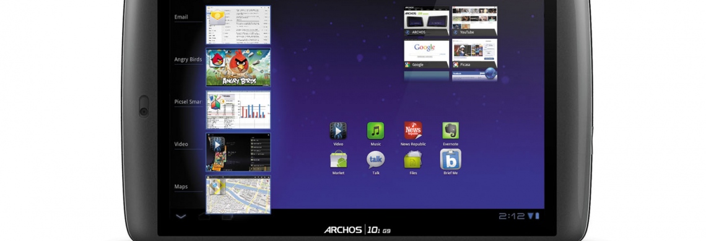Tap the 2:12 clock in the status bar

click(512, 216)
